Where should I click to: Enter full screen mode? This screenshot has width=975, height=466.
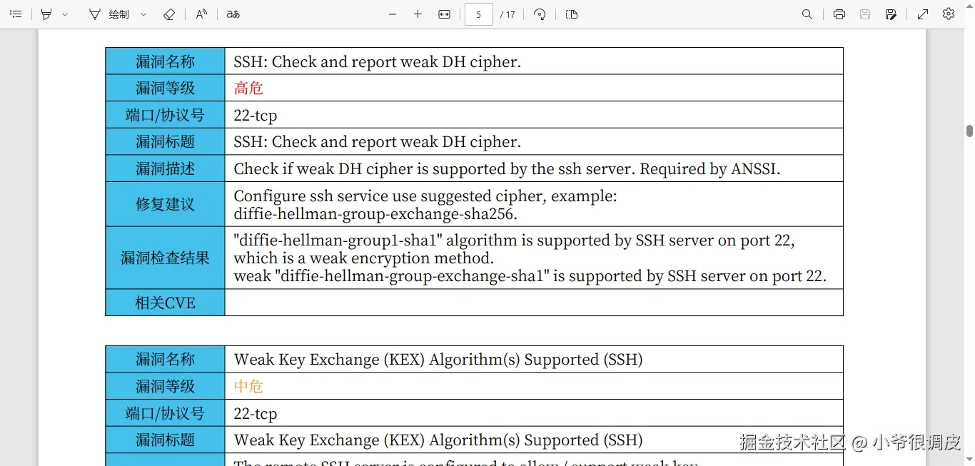pyautogui.click(x=923, y=14)
